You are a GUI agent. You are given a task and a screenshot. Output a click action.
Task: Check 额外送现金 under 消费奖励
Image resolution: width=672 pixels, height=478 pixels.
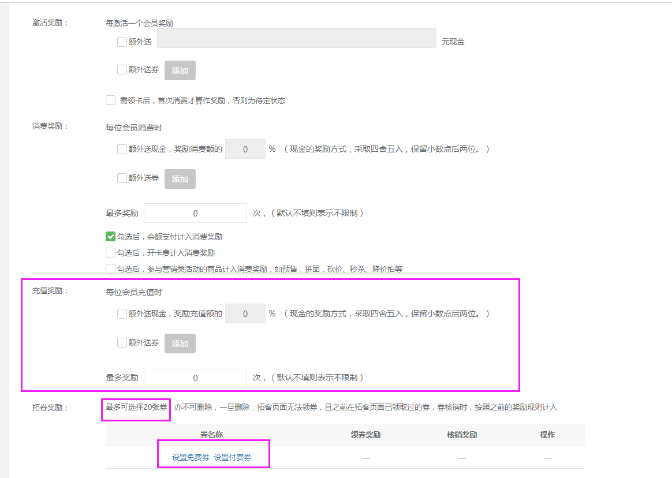[121, 149]
